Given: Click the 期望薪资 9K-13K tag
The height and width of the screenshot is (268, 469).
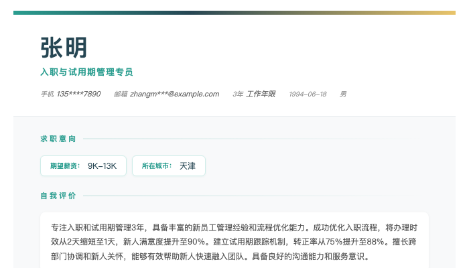Looking at the screenshot, I should click(84, 165).
